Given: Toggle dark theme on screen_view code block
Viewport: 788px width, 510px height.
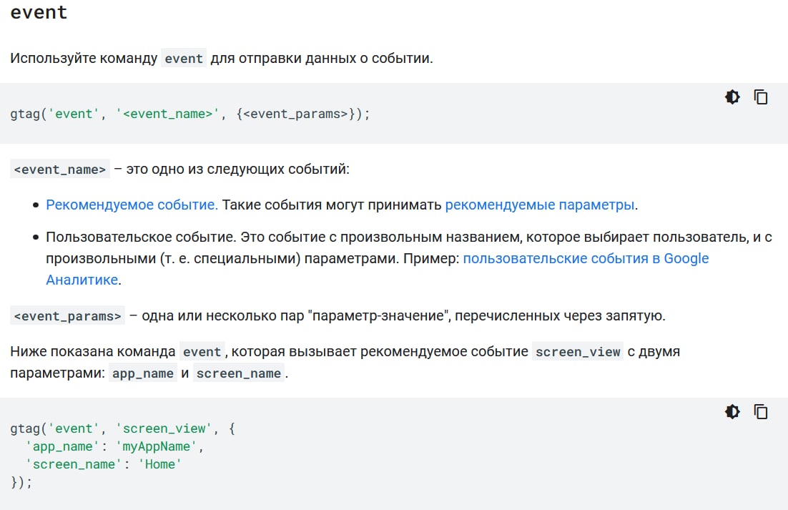Looking at the screenshot, I should tap(732, 411).
